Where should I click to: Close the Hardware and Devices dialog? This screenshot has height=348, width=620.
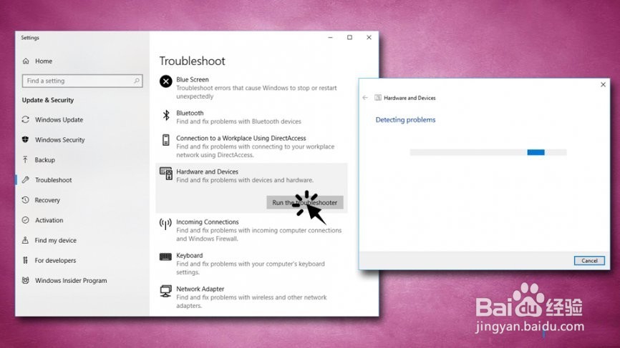pyautogui.click(x=603, y=84)
